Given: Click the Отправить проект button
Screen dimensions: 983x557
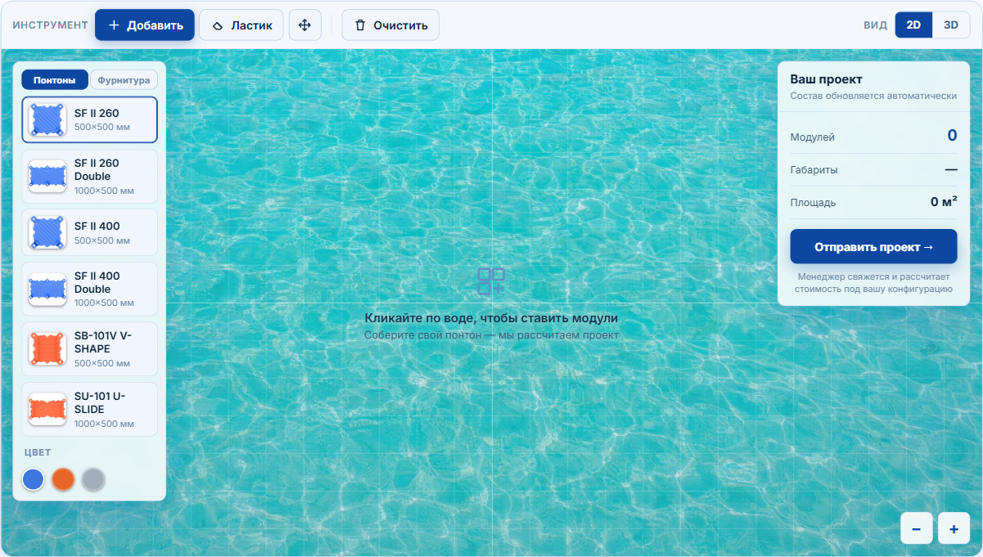Looking at the screenshot, I should point(873,246).
